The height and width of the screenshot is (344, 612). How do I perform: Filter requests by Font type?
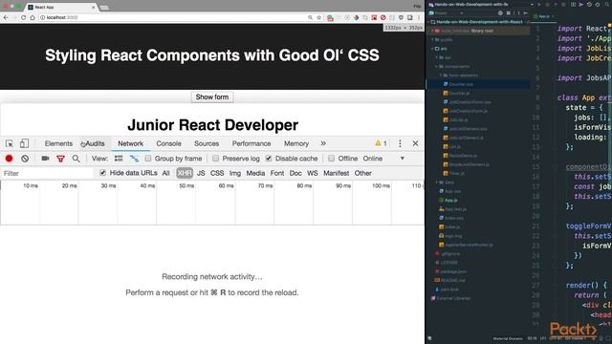[277, 173]
